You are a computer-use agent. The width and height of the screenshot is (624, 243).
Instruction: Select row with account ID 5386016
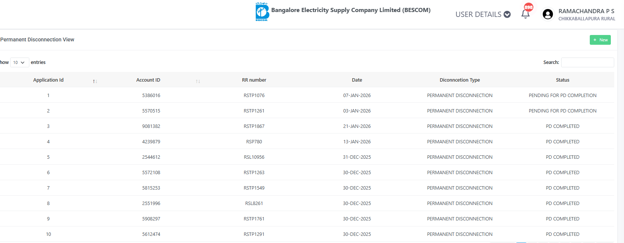tap(151, 95)
